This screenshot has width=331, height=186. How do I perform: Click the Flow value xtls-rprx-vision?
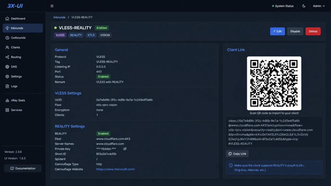point(106,105)
